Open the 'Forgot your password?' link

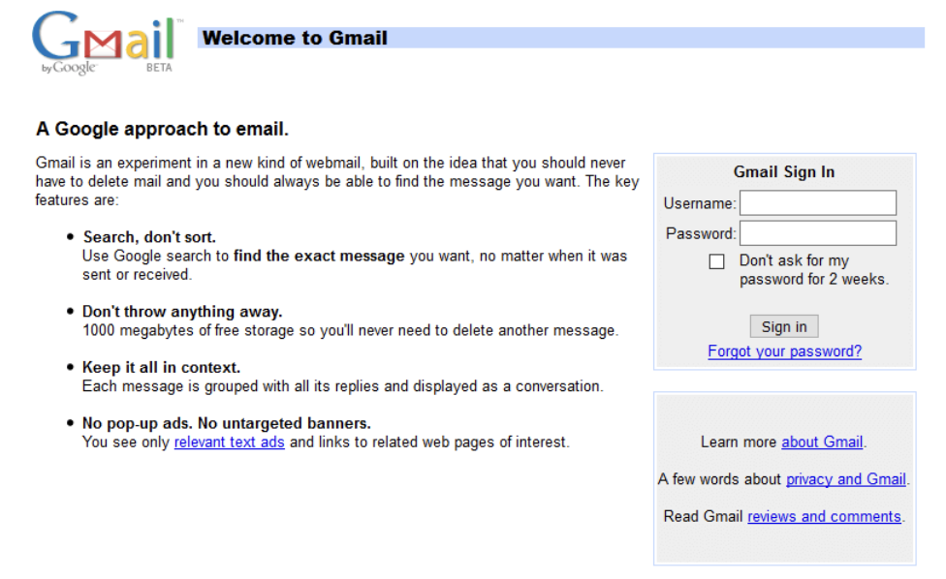coord(784,351)
